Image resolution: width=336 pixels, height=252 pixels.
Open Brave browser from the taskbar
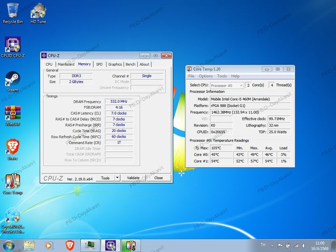(x=69, y=246)
